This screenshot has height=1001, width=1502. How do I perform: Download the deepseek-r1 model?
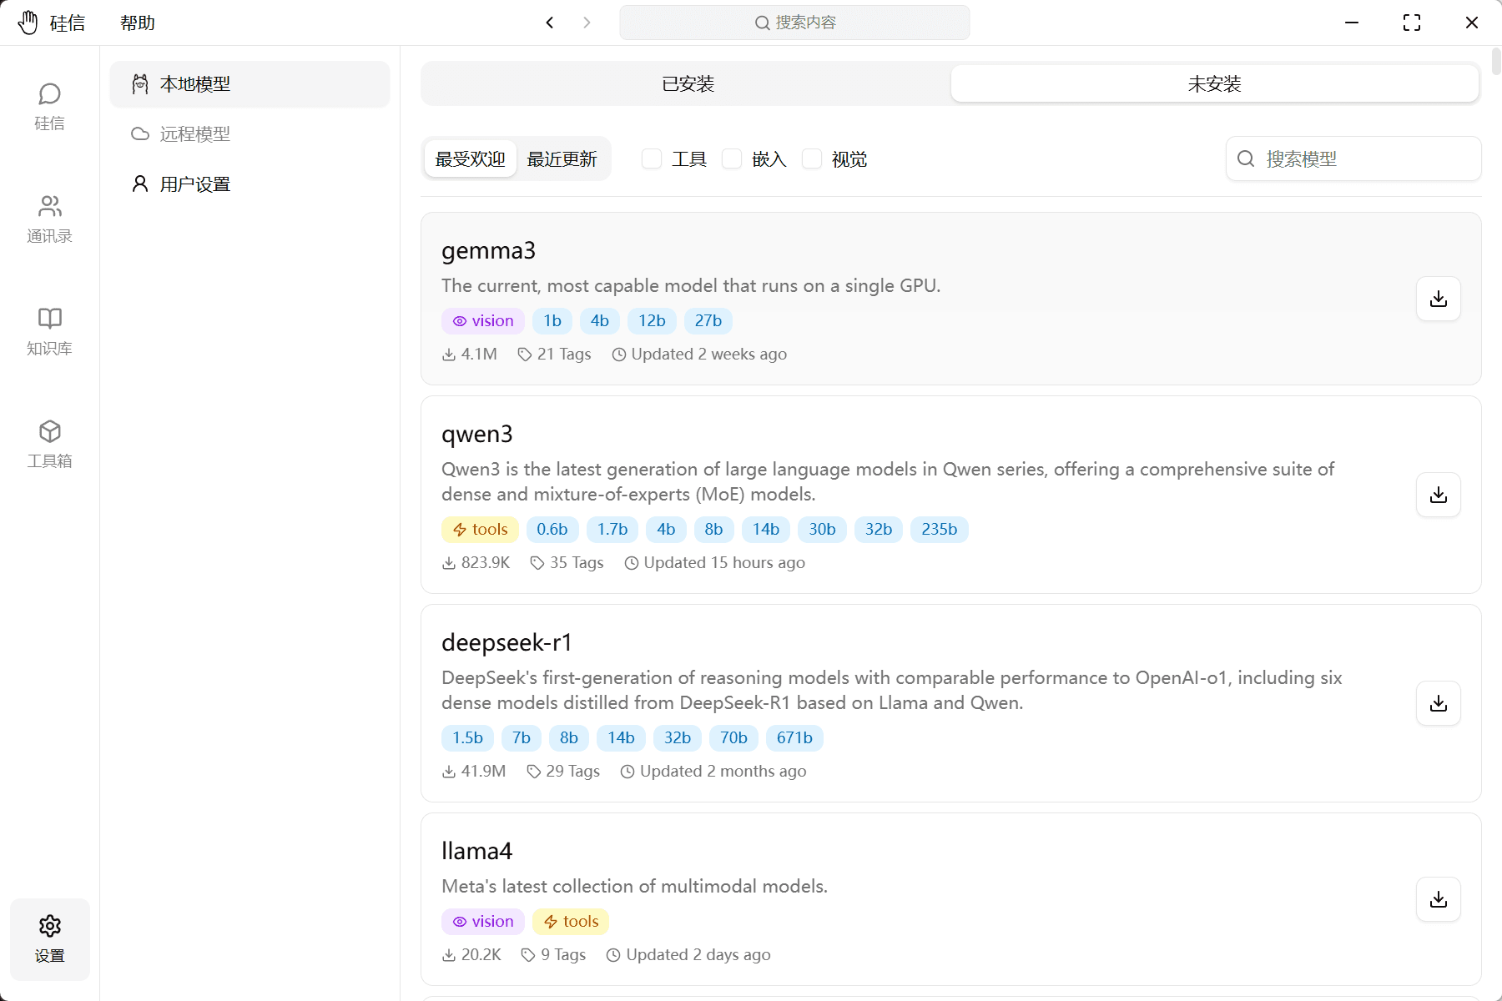tap(1439, 703)
